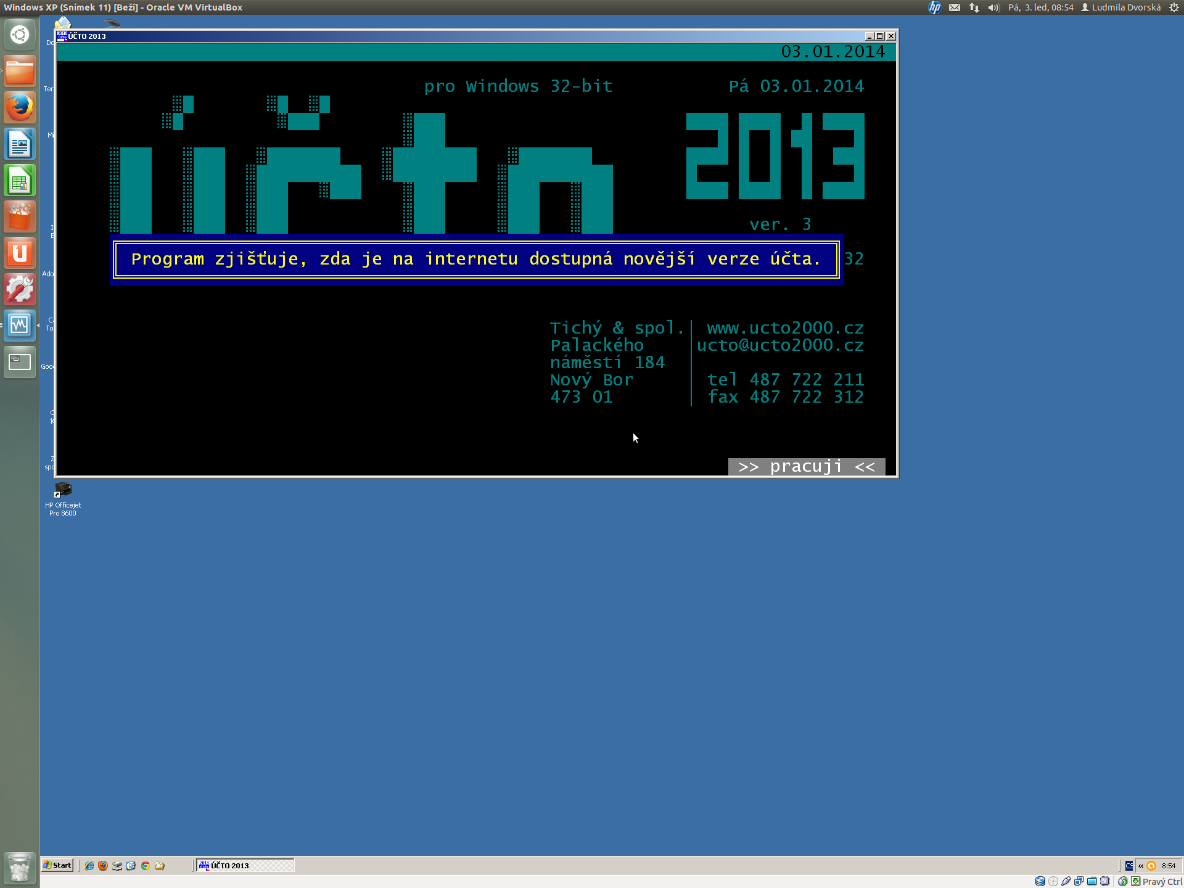Minimize the ÚČTO 2013 window
The height and width of the screenshot is (888, 1184).
click(x=869, y=36)
